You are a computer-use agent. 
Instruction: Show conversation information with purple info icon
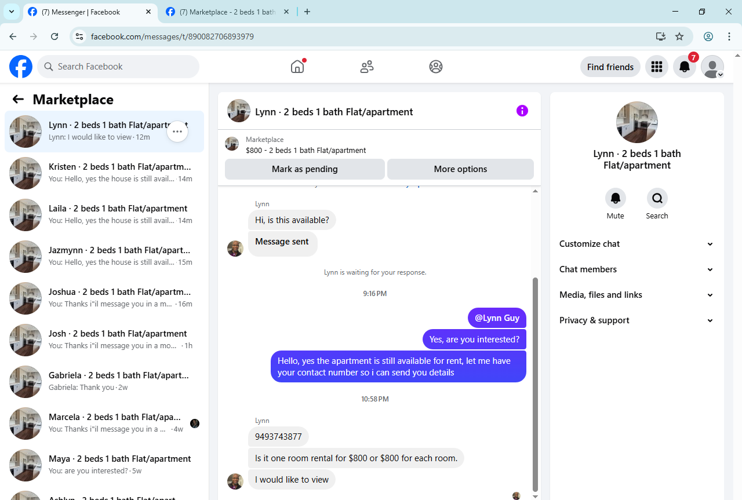click(x=522, y=111)
